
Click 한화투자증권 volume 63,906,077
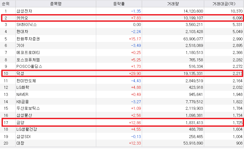click(x=193, y=39)
